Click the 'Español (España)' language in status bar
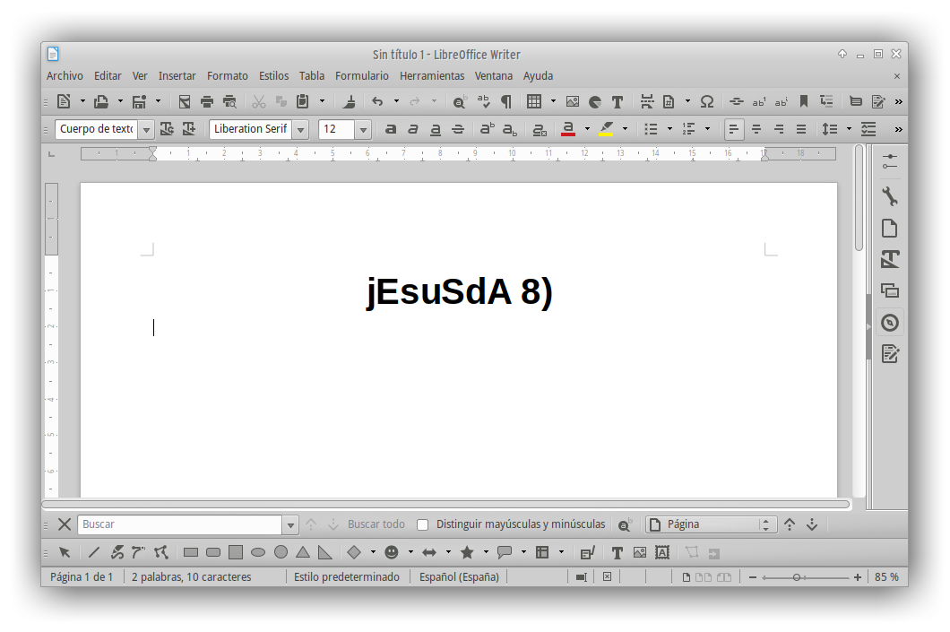The width and height of the screenshot is (950, 632). [x=459, y=576]
